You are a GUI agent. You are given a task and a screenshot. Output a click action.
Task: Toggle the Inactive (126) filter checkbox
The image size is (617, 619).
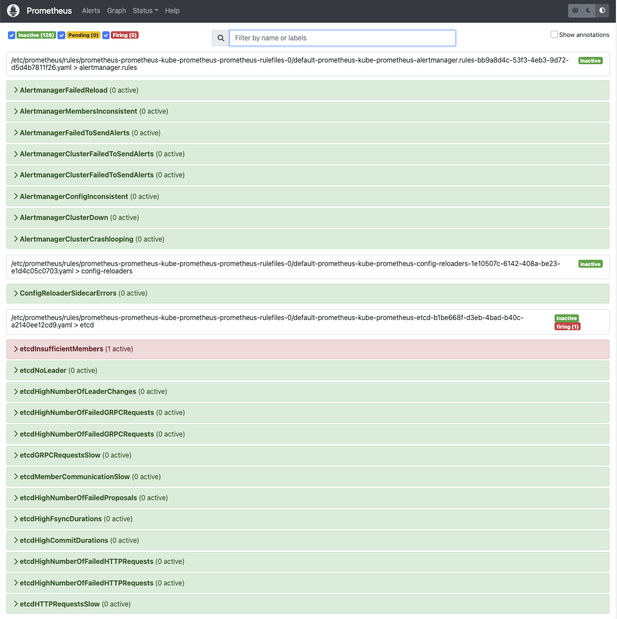[11, 35]
